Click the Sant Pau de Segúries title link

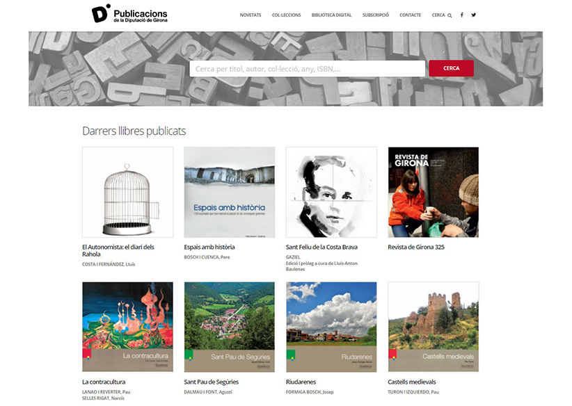[x=212, y=382]
